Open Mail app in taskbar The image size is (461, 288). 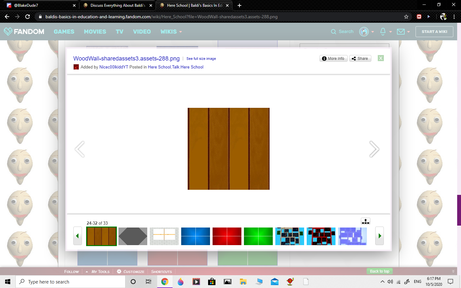click(x=275, y=282)
